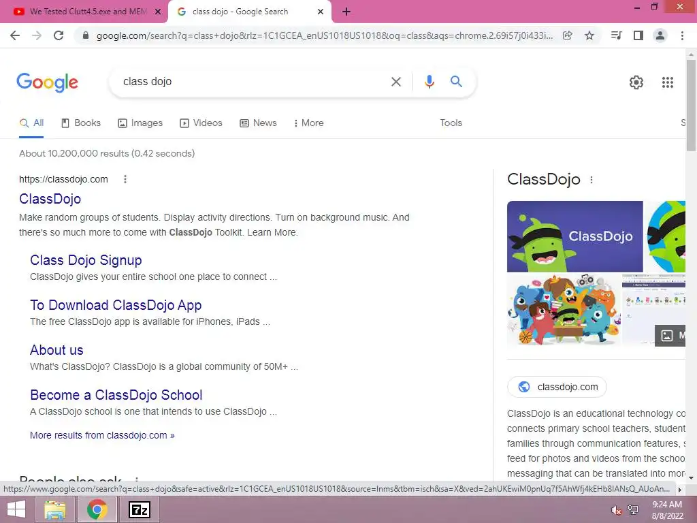Open To Download ClassDojo App link
Image resolution: width=697 pixels, height=523 pixels.
[116, 305]
